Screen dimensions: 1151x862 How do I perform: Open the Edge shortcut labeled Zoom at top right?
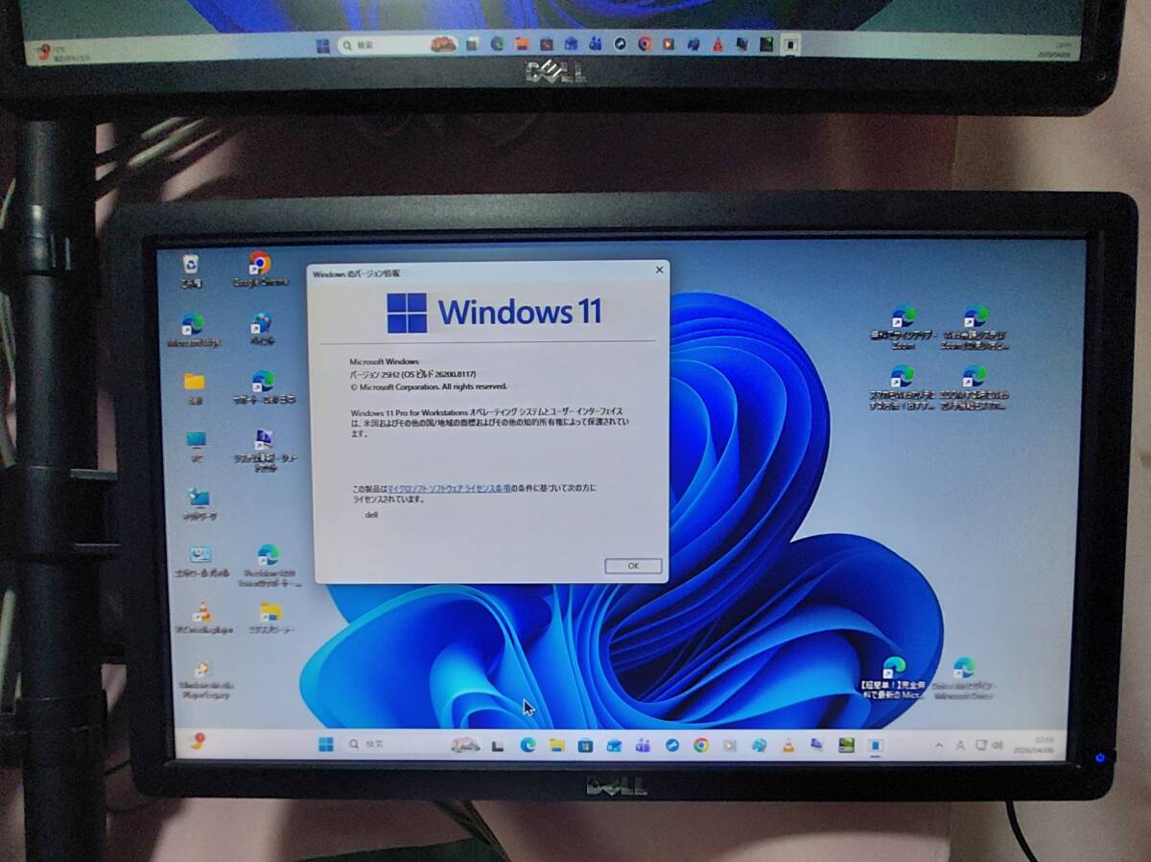(903, 327)
